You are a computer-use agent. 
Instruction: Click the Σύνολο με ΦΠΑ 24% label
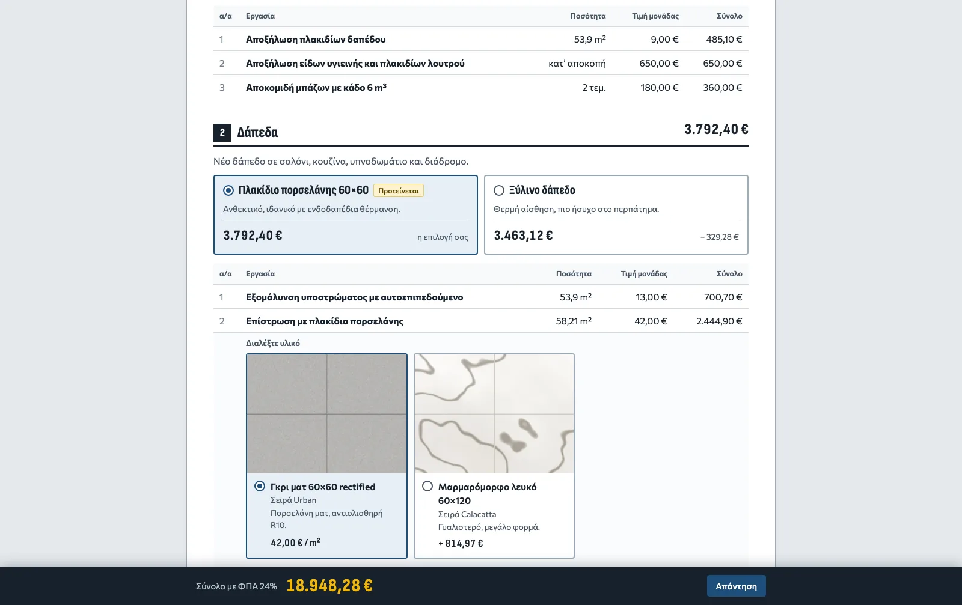coord(236,586)
